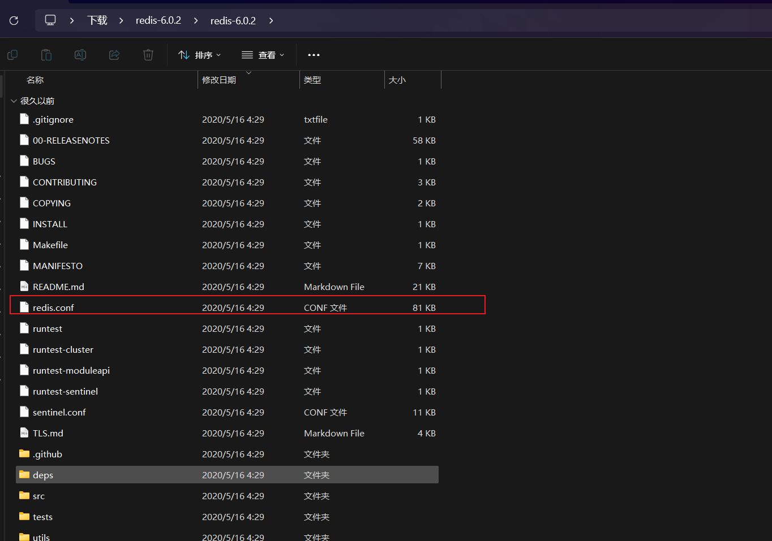Open the 排序 sort dropdown
Viewport: 772px width, 541px height.
pos(199,55)
